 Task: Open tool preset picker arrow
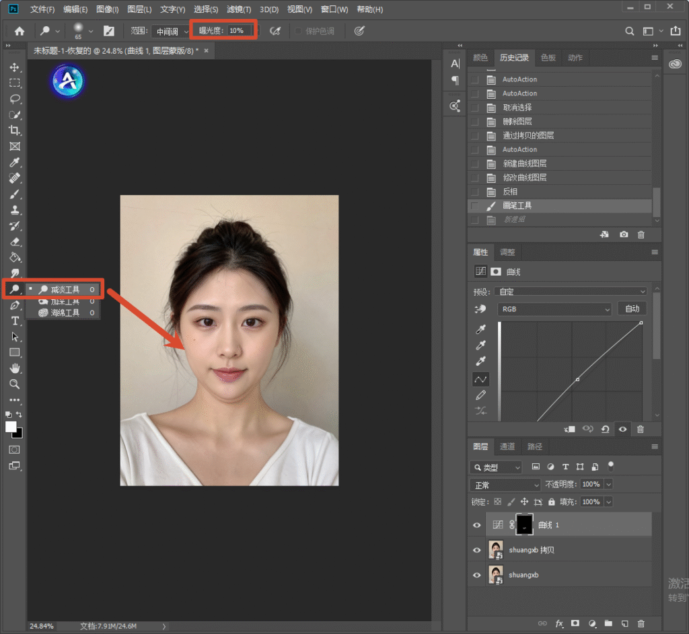tap(58, 31)
